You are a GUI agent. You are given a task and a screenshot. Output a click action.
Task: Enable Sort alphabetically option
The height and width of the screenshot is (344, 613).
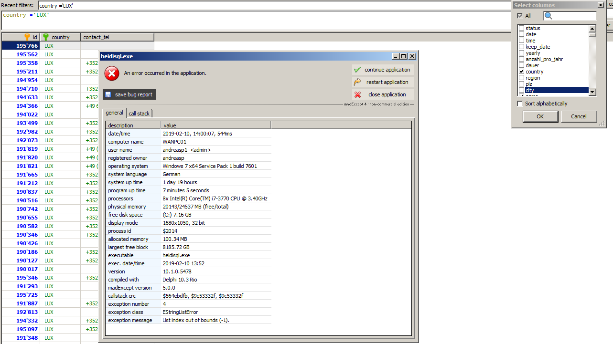point(520,104)
